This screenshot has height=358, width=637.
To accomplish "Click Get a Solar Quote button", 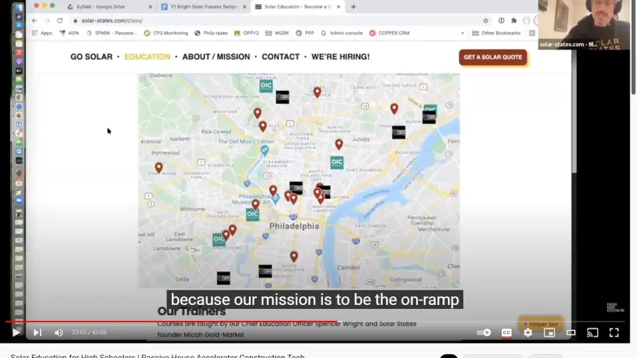I will point(492,57).
